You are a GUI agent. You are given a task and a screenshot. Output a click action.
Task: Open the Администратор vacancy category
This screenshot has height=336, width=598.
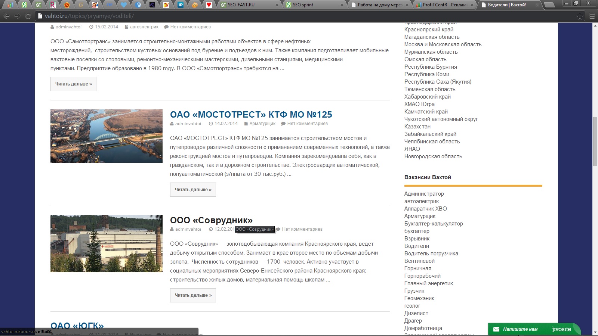[424, 194]
